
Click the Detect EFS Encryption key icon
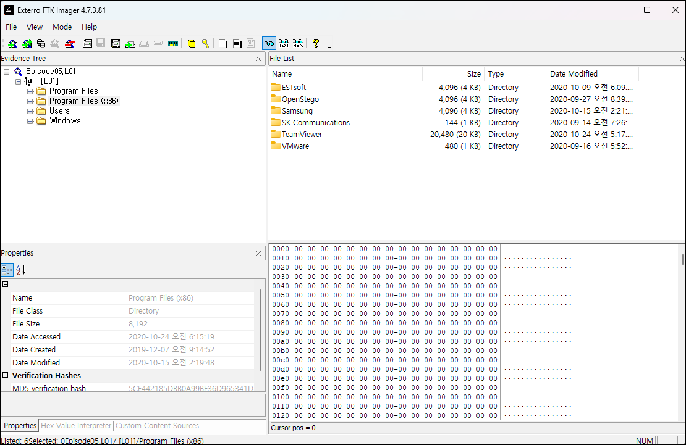(205, 43)
